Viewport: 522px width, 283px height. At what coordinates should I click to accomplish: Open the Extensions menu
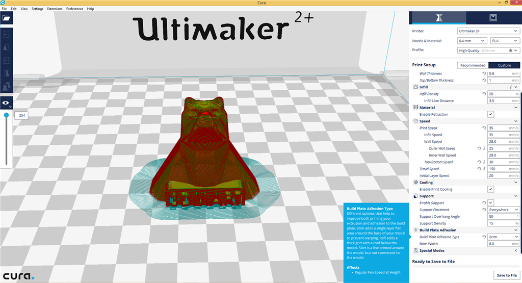coord(55,9)
